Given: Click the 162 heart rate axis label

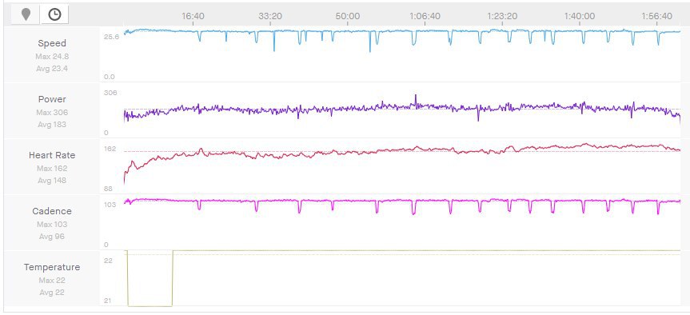Looking at the screenshot, I should pyautogui.click(x=110, y=149).
